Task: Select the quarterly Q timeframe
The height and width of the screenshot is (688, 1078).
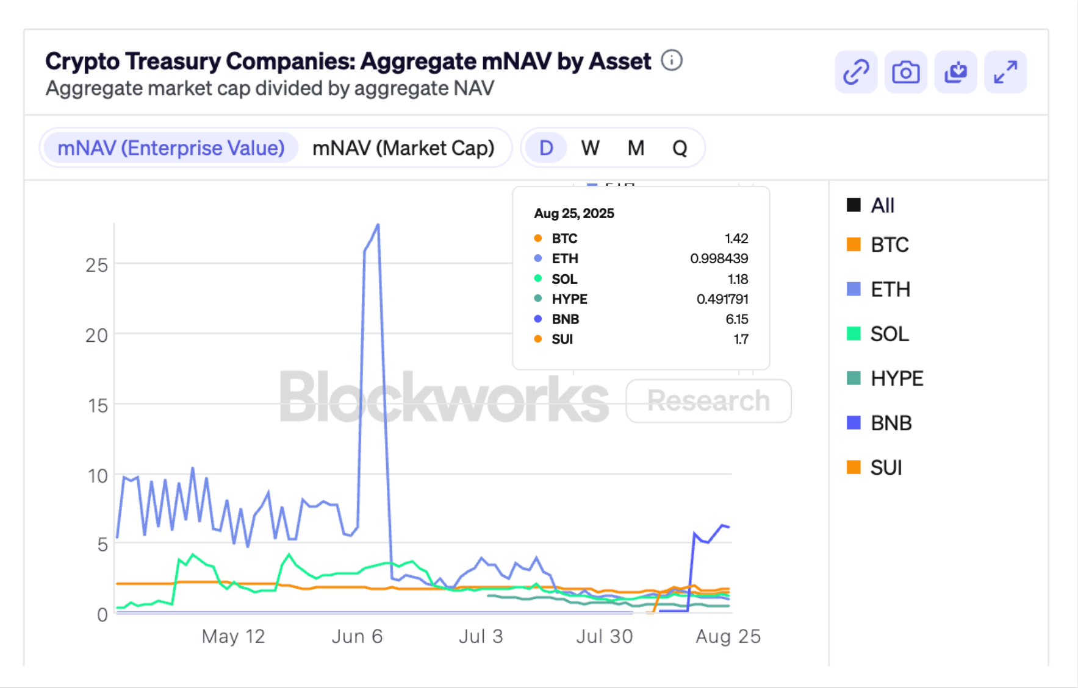Action: [x=679, y=147]
